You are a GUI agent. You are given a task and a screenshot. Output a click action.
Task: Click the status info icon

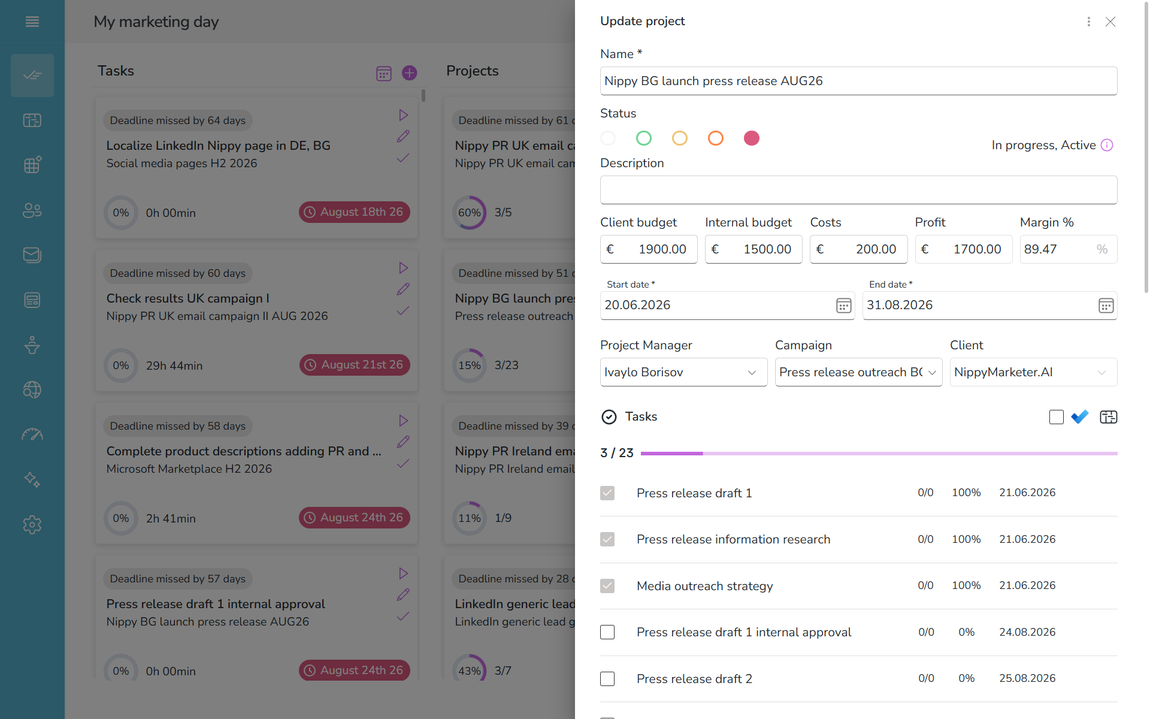[1107, 145]
